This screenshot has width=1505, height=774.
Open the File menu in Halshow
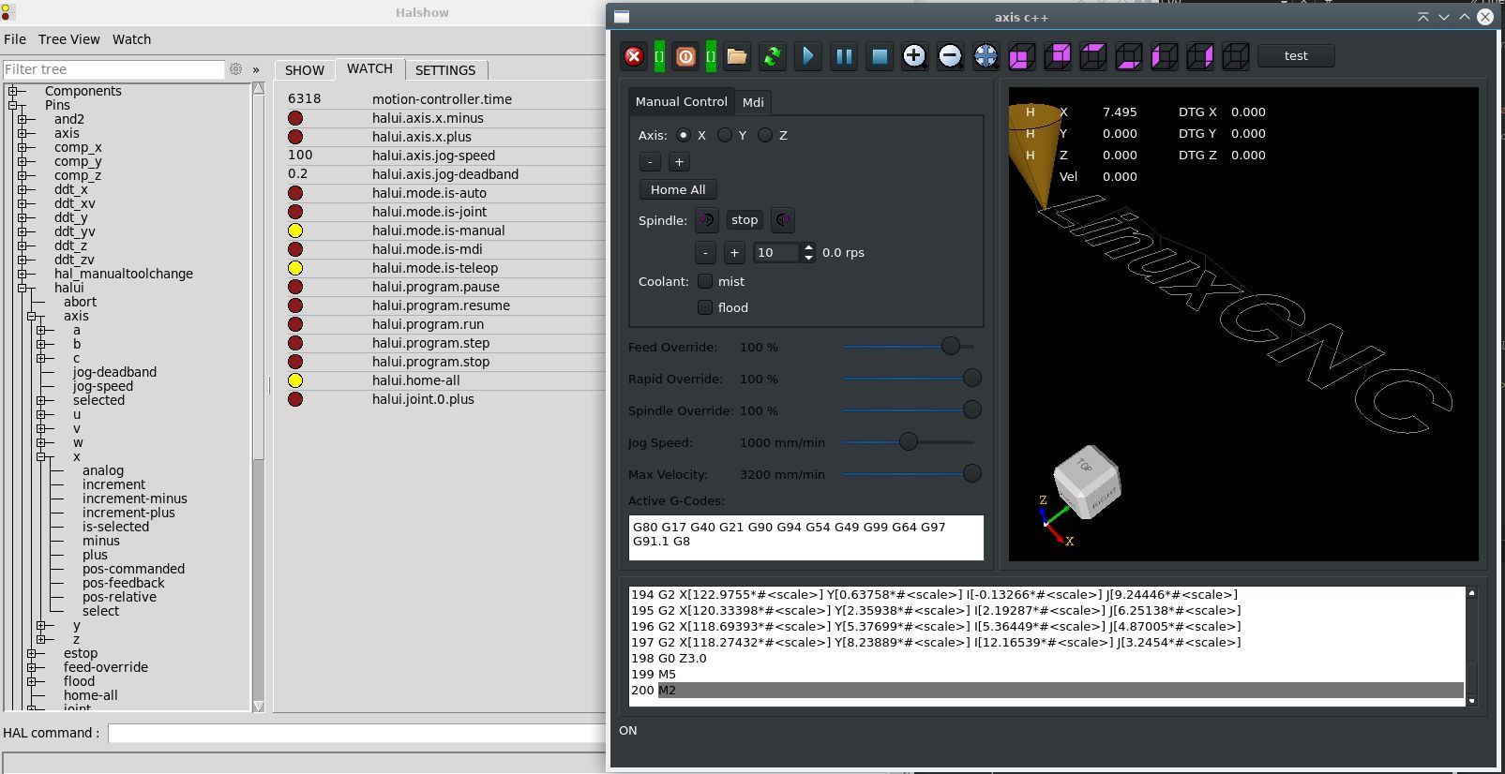click(x=15, y=39)
